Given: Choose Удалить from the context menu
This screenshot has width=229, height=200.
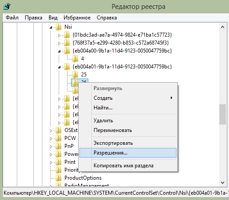Looking at the screenshot, I should 128,121.
